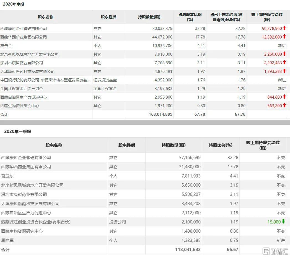The image size is (290, 257).
Task: Select 西藏华西药业集团有限公司 in the 中报 table
Action: (x=24, y=37)
